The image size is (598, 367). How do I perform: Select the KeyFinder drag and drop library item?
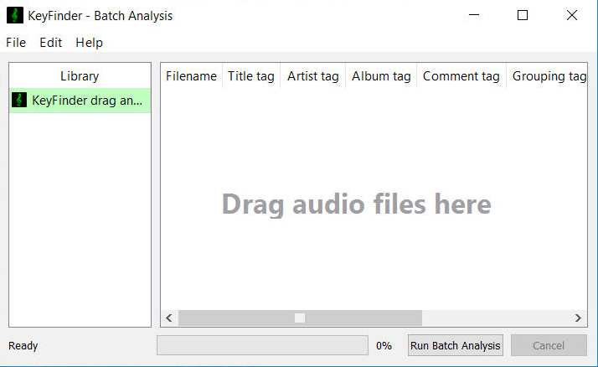click(x=80, y=101)
